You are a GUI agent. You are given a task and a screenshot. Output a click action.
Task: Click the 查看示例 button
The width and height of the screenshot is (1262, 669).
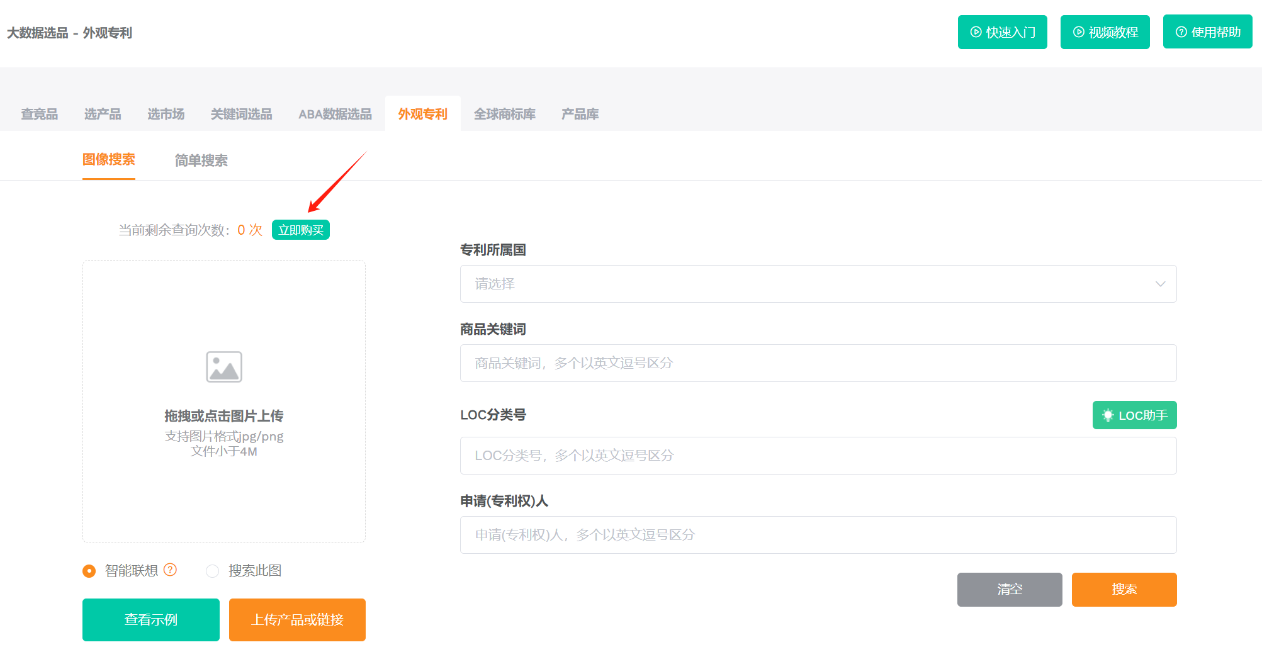[151, 620]
